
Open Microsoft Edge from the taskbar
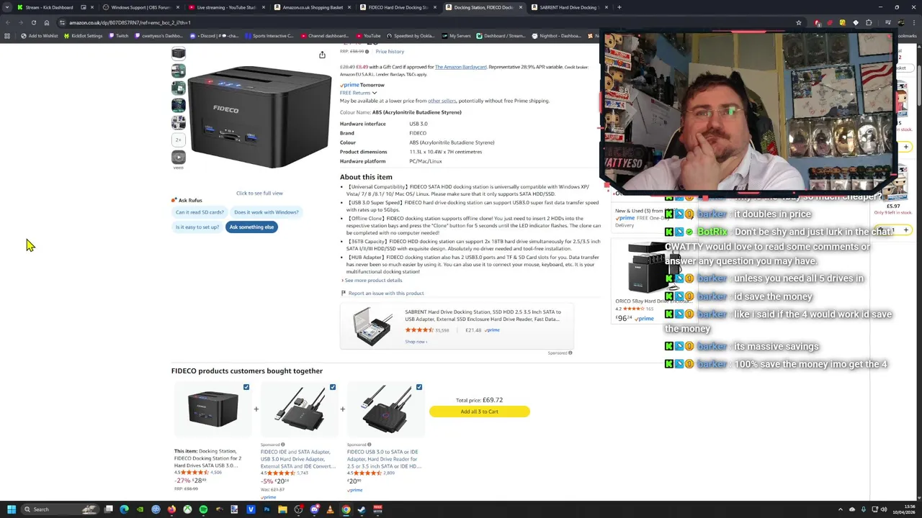click(124, 509)
